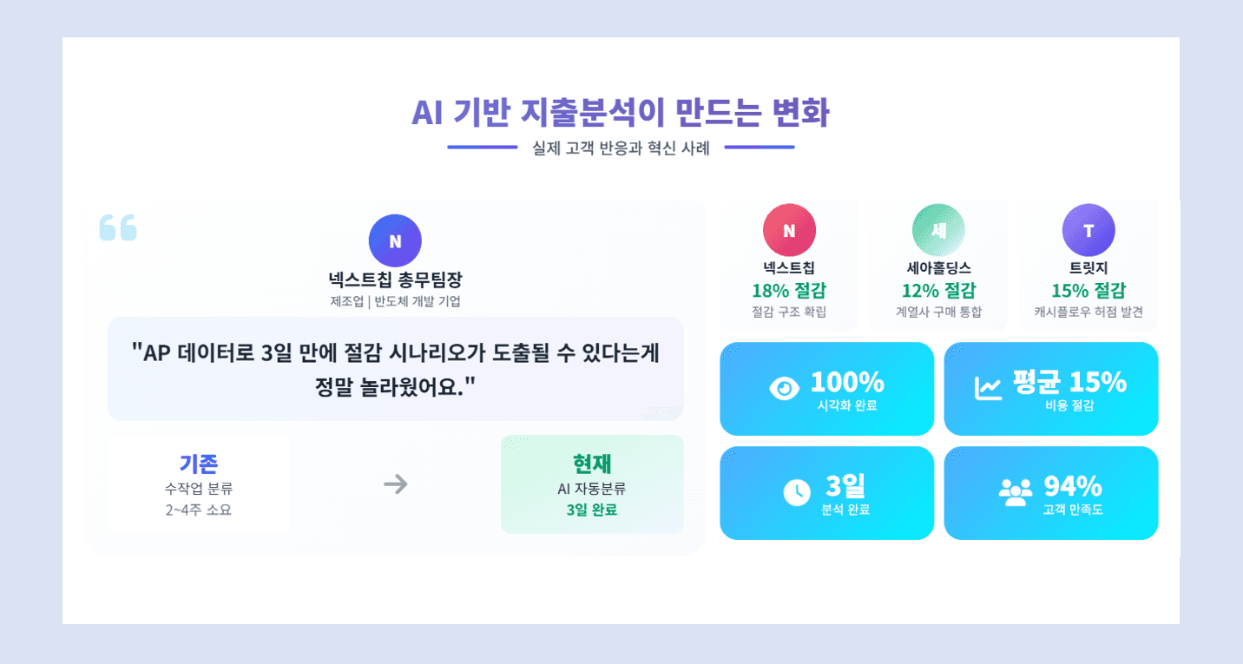Select the 기존 수작업 분류 card

199,484
